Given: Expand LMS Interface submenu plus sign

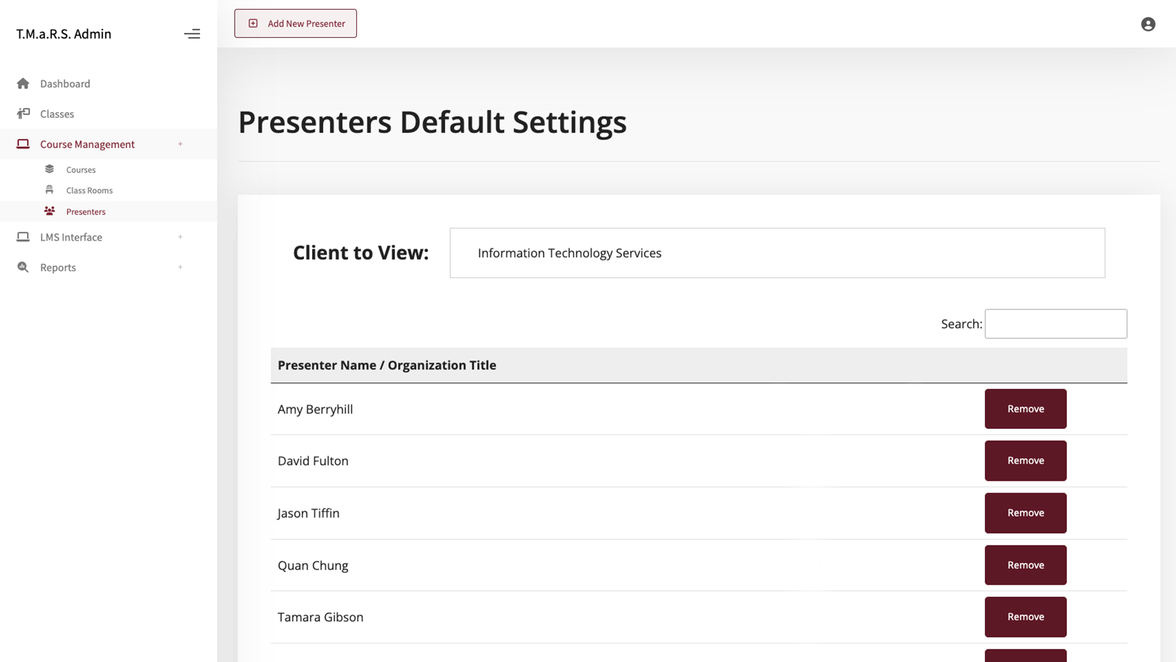Looking at the screenshot, I should (180, 237).
